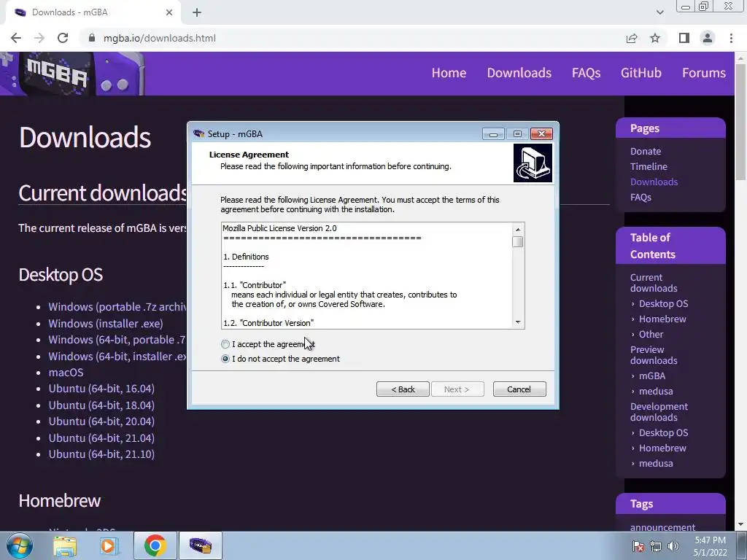747x560 pixels.
Task: Select 'I accept the agreement' radio button
Action: point(225,344)
